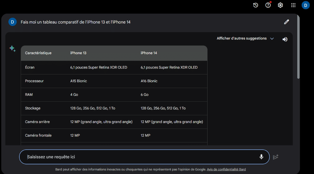This screenshot has width=314, height=174.
Task: Click the iPhone 14 column header
Action: click(149, 53)
